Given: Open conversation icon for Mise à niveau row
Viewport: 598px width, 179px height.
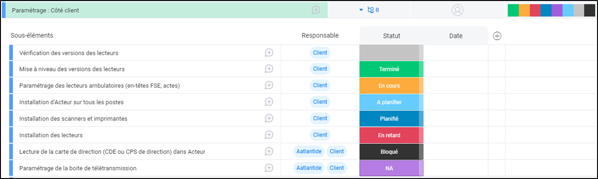Looking at the screenshot, I should [x=269, y=69].
